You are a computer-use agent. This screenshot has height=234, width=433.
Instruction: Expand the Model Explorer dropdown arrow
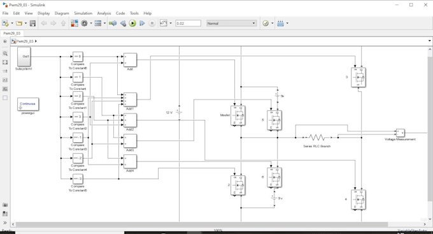pyautogui.click(x=104, y=23)
